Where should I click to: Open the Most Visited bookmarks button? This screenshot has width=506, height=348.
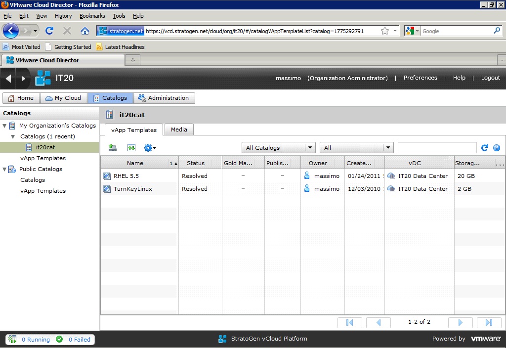coord(22,47)
